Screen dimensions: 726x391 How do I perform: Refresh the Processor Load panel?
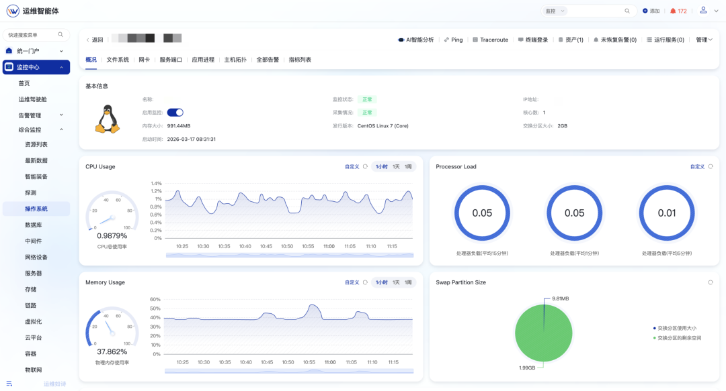click(711, 167)
